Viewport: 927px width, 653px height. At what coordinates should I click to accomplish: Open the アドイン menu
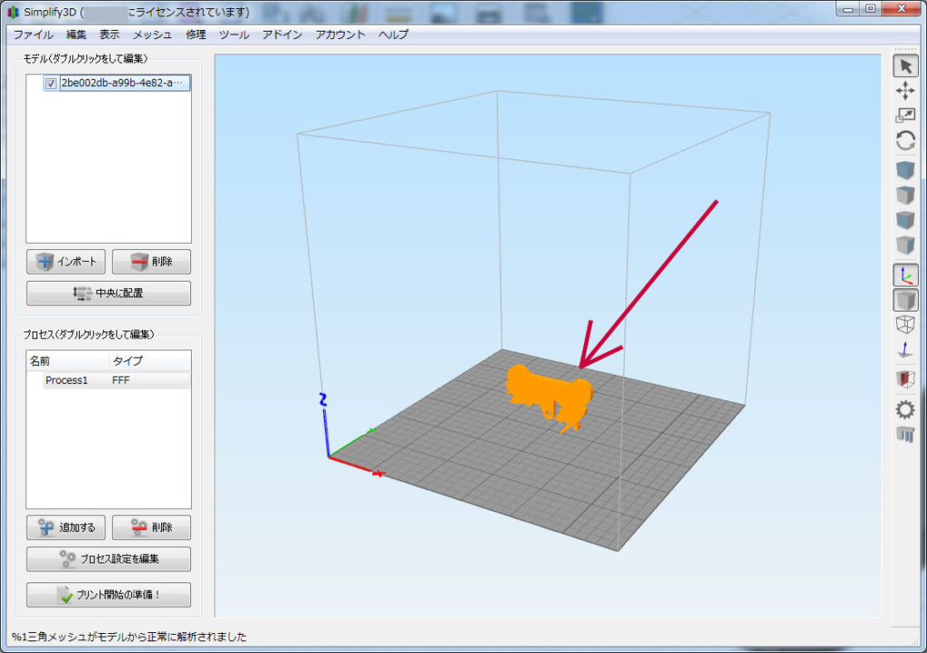coord(282,34)
